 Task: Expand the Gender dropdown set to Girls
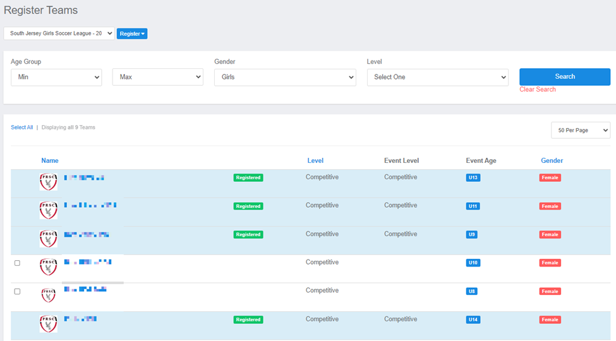tap(285, 77)
